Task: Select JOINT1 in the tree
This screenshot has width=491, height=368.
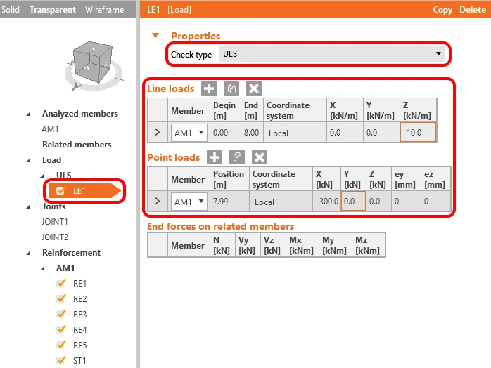Action: tap(55, 222)
